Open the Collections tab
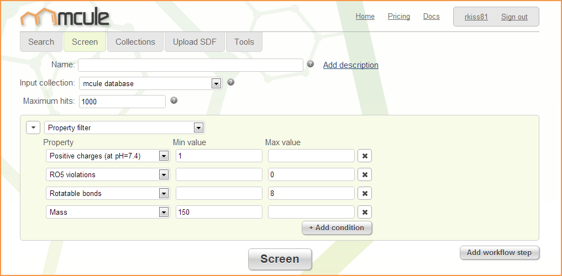562x276 pixels. click(x=135, y=42)
